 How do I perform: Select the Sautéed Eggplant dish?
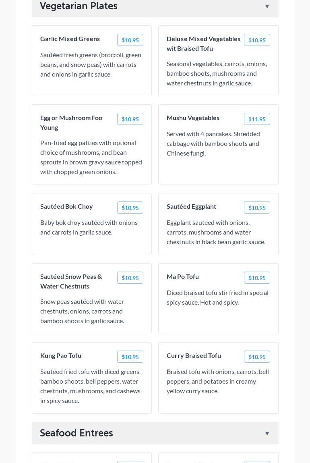pyautogui.click(x=191, y=207)
